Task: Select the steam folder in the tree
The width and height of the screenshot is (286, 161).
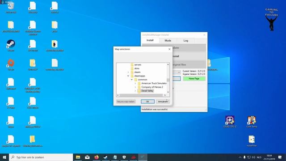Action: (x=137, y=72)
